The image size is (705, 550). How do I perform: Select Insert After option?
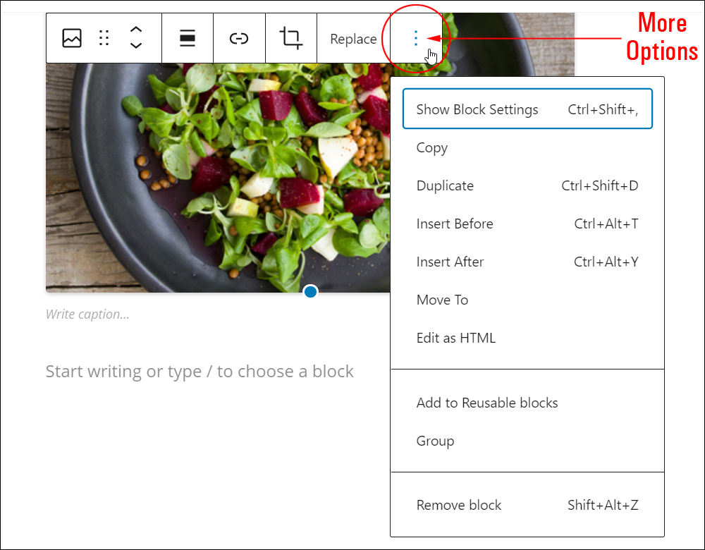[x=527, y=262]
